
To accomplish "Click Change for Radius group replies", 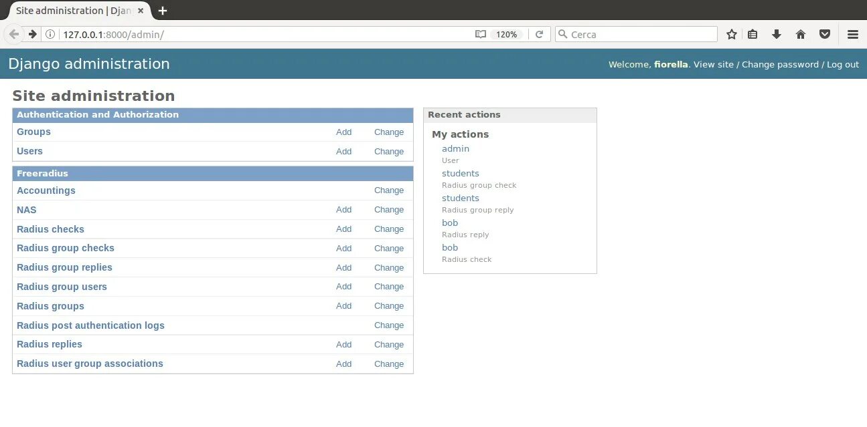I will click(x=389, y=268).
